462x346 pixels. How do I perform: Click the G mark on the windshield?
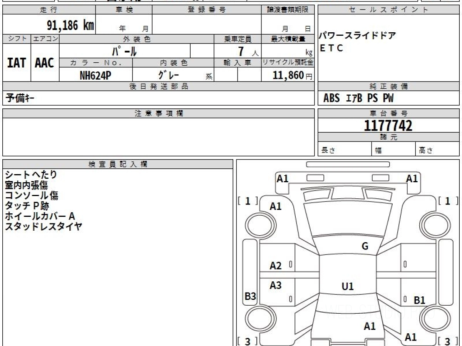[365, 246]
